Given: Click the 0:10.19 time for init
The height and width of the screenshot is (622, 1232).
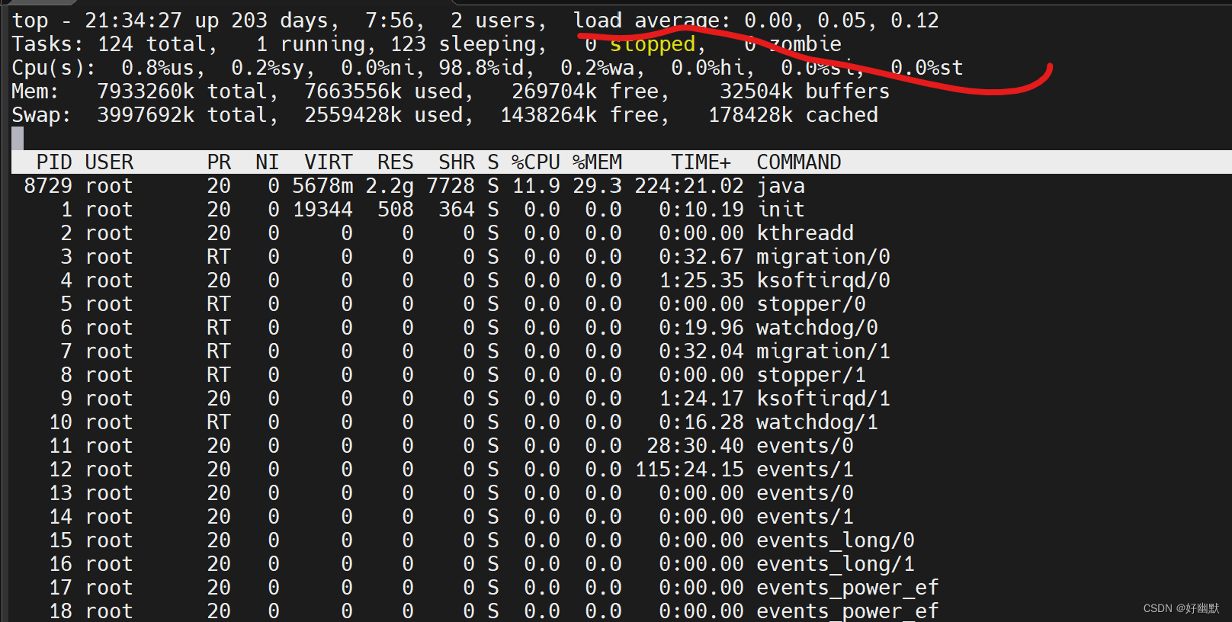Looking at the screenshot, I should coord(701,210).
